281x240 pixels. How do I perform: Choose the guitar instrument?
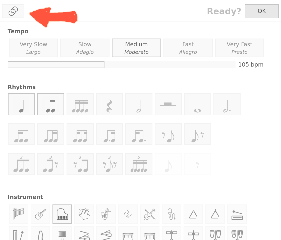coord(40,214)
